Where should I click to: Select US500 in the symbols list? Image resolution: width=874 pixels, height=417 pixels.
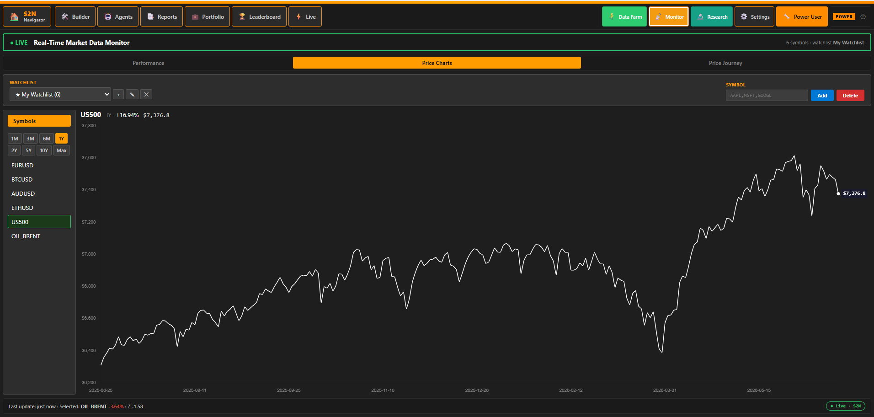pos(39,222)
